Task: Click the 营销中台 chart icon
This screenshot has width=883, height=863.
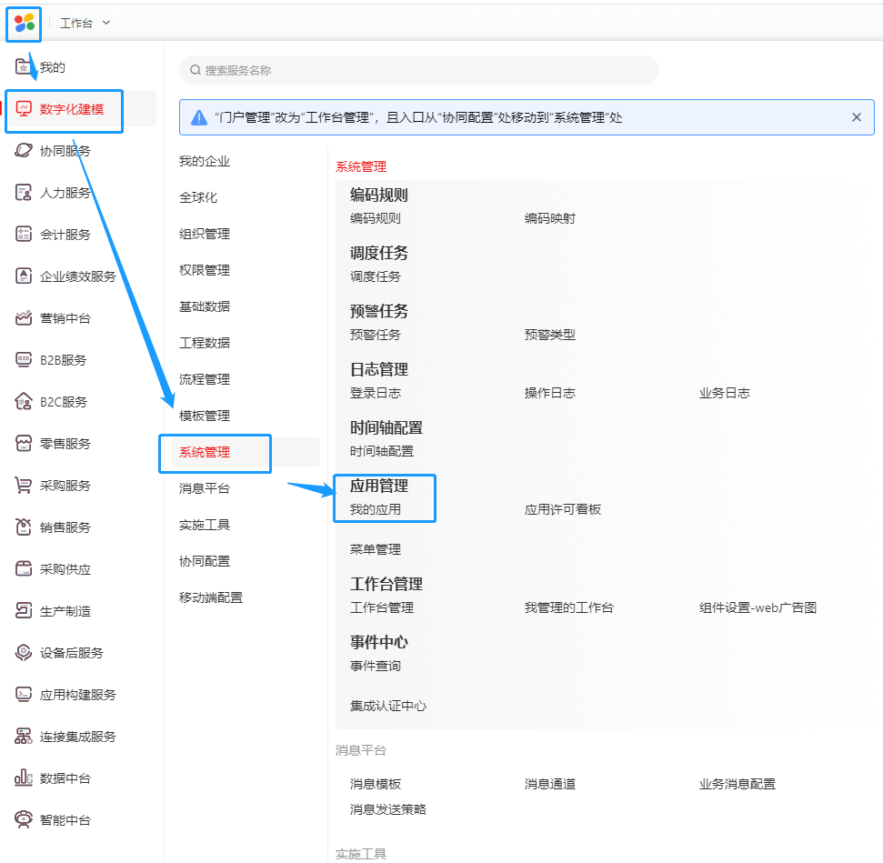Action: (25, 318)
